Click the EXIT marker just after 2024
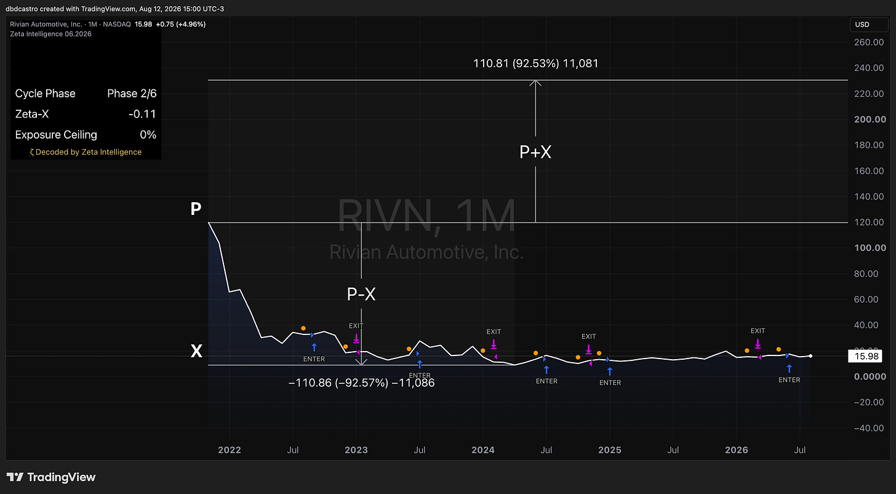 (494, 338)
